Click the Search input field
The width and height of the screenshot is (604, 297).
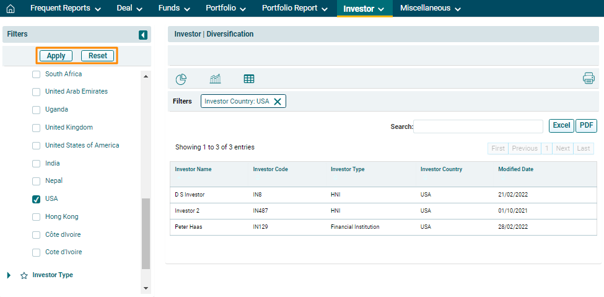tap(478, 126)
